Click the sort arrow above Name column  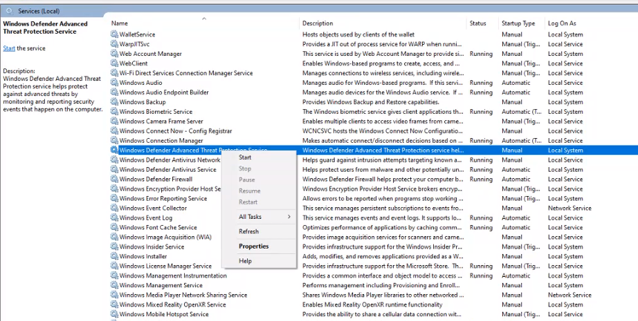coord(204,19)
